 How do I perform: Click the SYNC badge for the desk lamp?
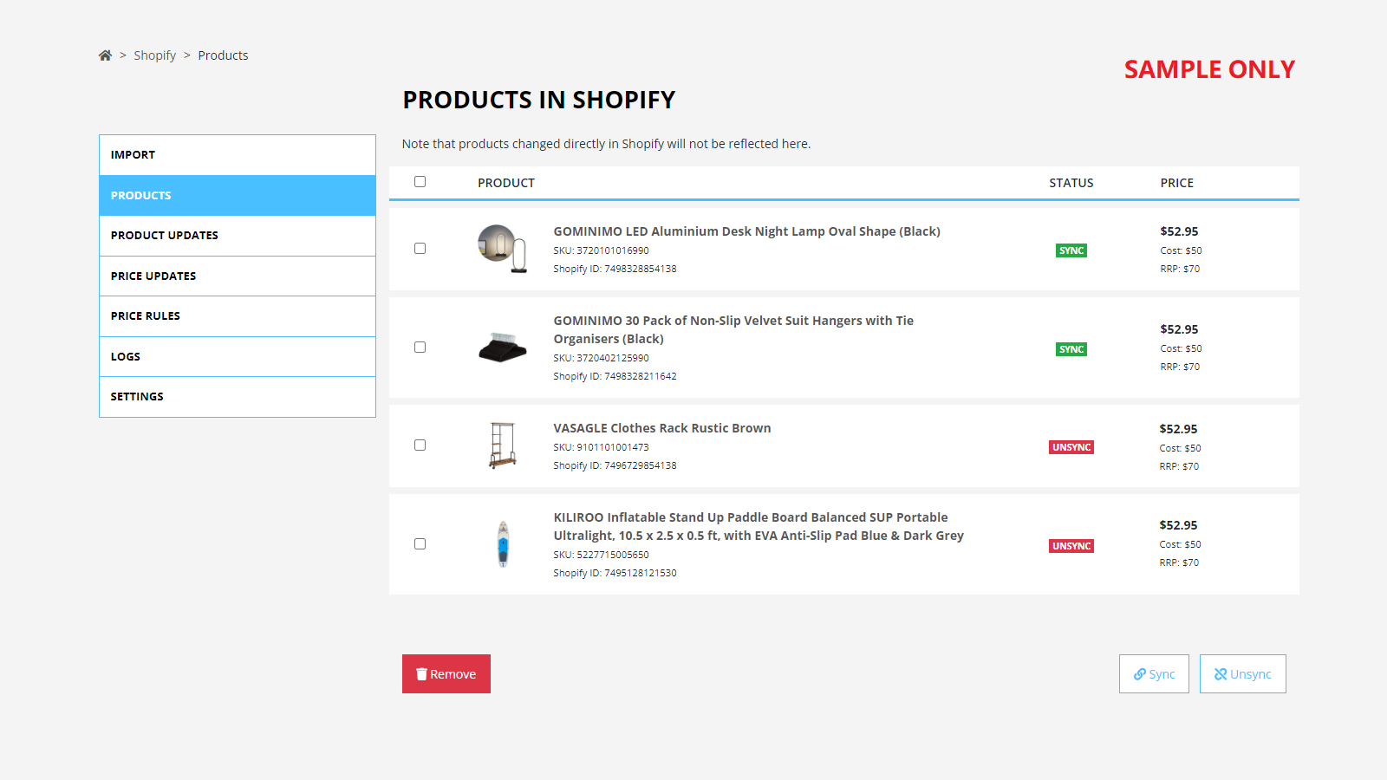click(1071, 250)
